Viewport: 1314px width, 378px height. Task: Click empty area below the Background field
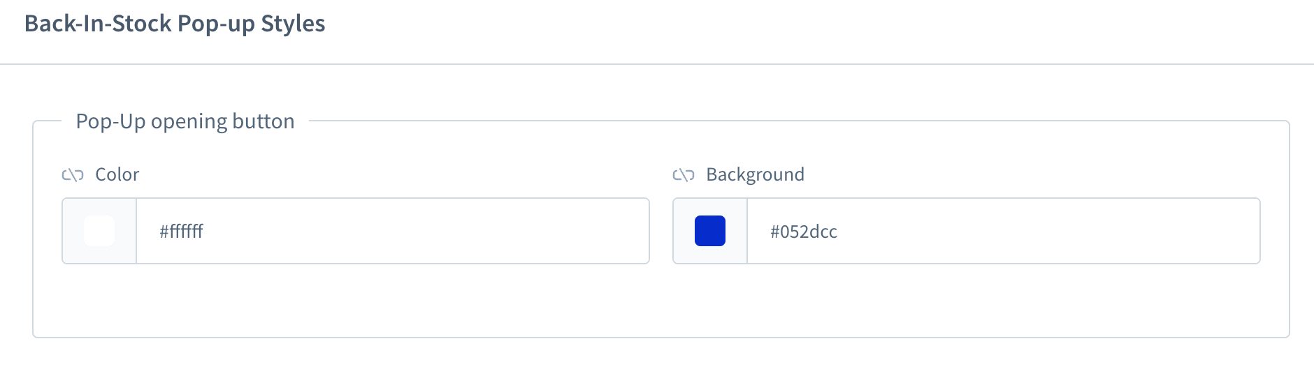[966, 300]
